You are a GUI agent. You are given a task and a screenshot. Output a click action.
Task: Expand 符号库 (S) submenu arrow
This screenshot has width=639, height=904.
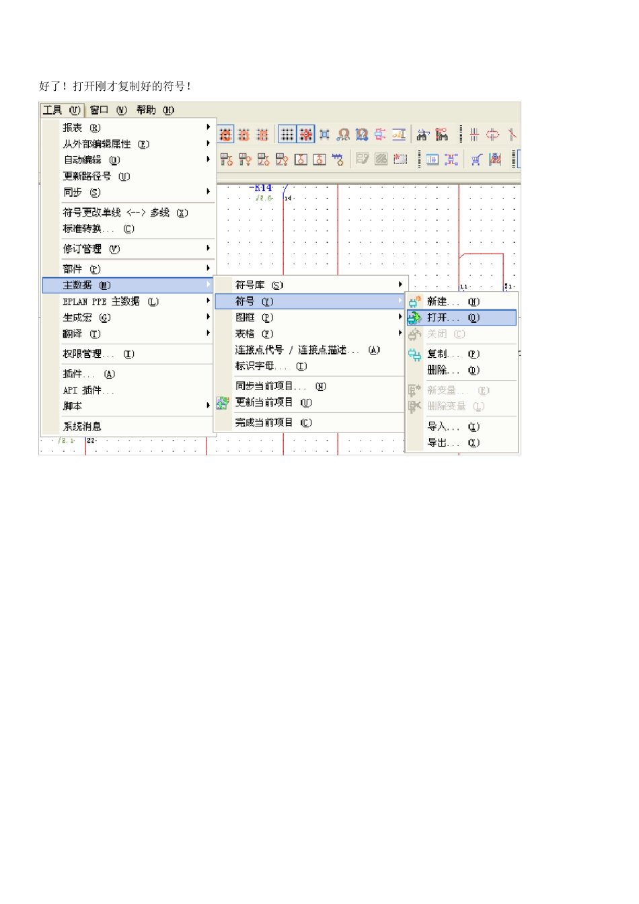click(x=400, y=285)
